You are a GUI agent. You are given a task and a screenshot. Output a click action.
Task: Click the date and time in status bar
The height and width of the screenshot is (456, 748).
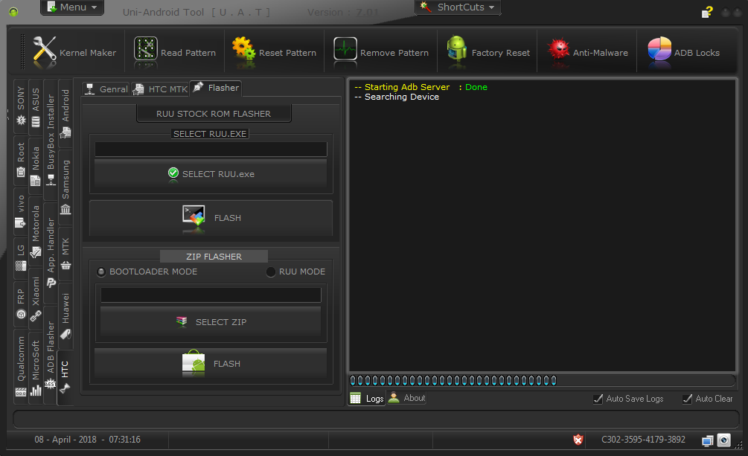coord(87,440)
